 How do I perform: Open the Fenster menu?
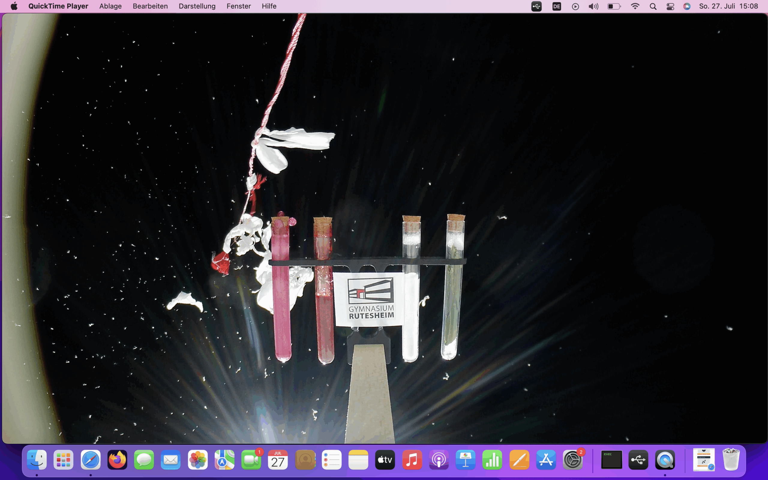(x=238, y=6)
